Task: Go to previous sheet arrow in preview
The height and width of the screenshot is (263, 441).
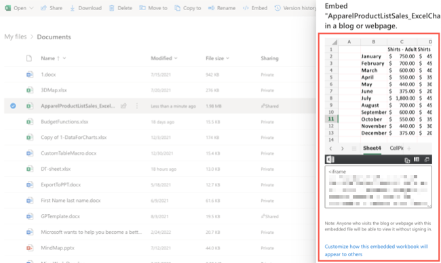Action: point(331,148)
